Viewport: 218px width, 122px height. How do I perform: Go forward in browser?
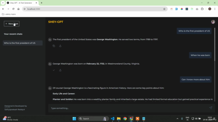8,9
